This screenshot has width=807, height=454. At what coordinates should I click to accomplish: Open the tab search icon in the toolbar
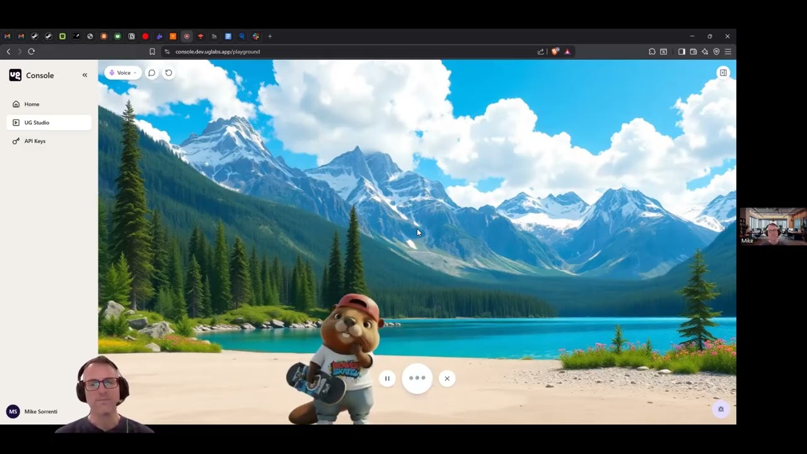click(663, 52)
